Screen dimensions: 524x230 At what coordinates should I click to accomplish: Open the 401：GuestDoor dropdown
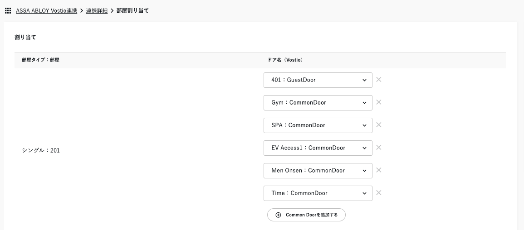pos(318,80)
